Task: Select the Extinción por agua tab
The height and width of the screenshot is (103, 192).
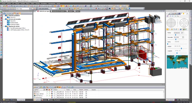Action: (x=43, y=11)
